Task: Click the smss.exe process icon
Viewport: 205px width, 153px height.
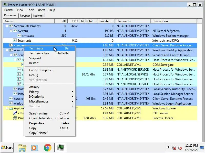Action: pyautogui.click(x=19, y=35)
